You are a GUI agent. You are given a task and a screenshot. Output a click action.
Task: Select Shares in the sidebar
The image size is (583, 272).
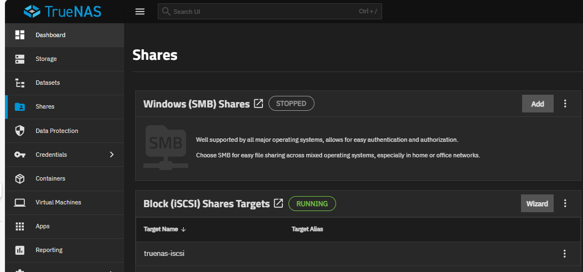pos(65,107)
